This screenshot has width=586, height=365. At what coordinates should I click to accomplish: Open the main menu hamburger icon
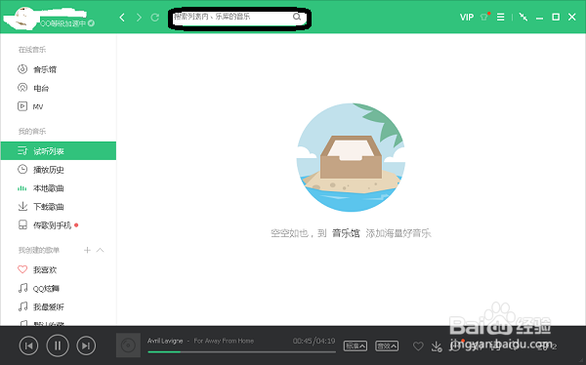[500, 18]
